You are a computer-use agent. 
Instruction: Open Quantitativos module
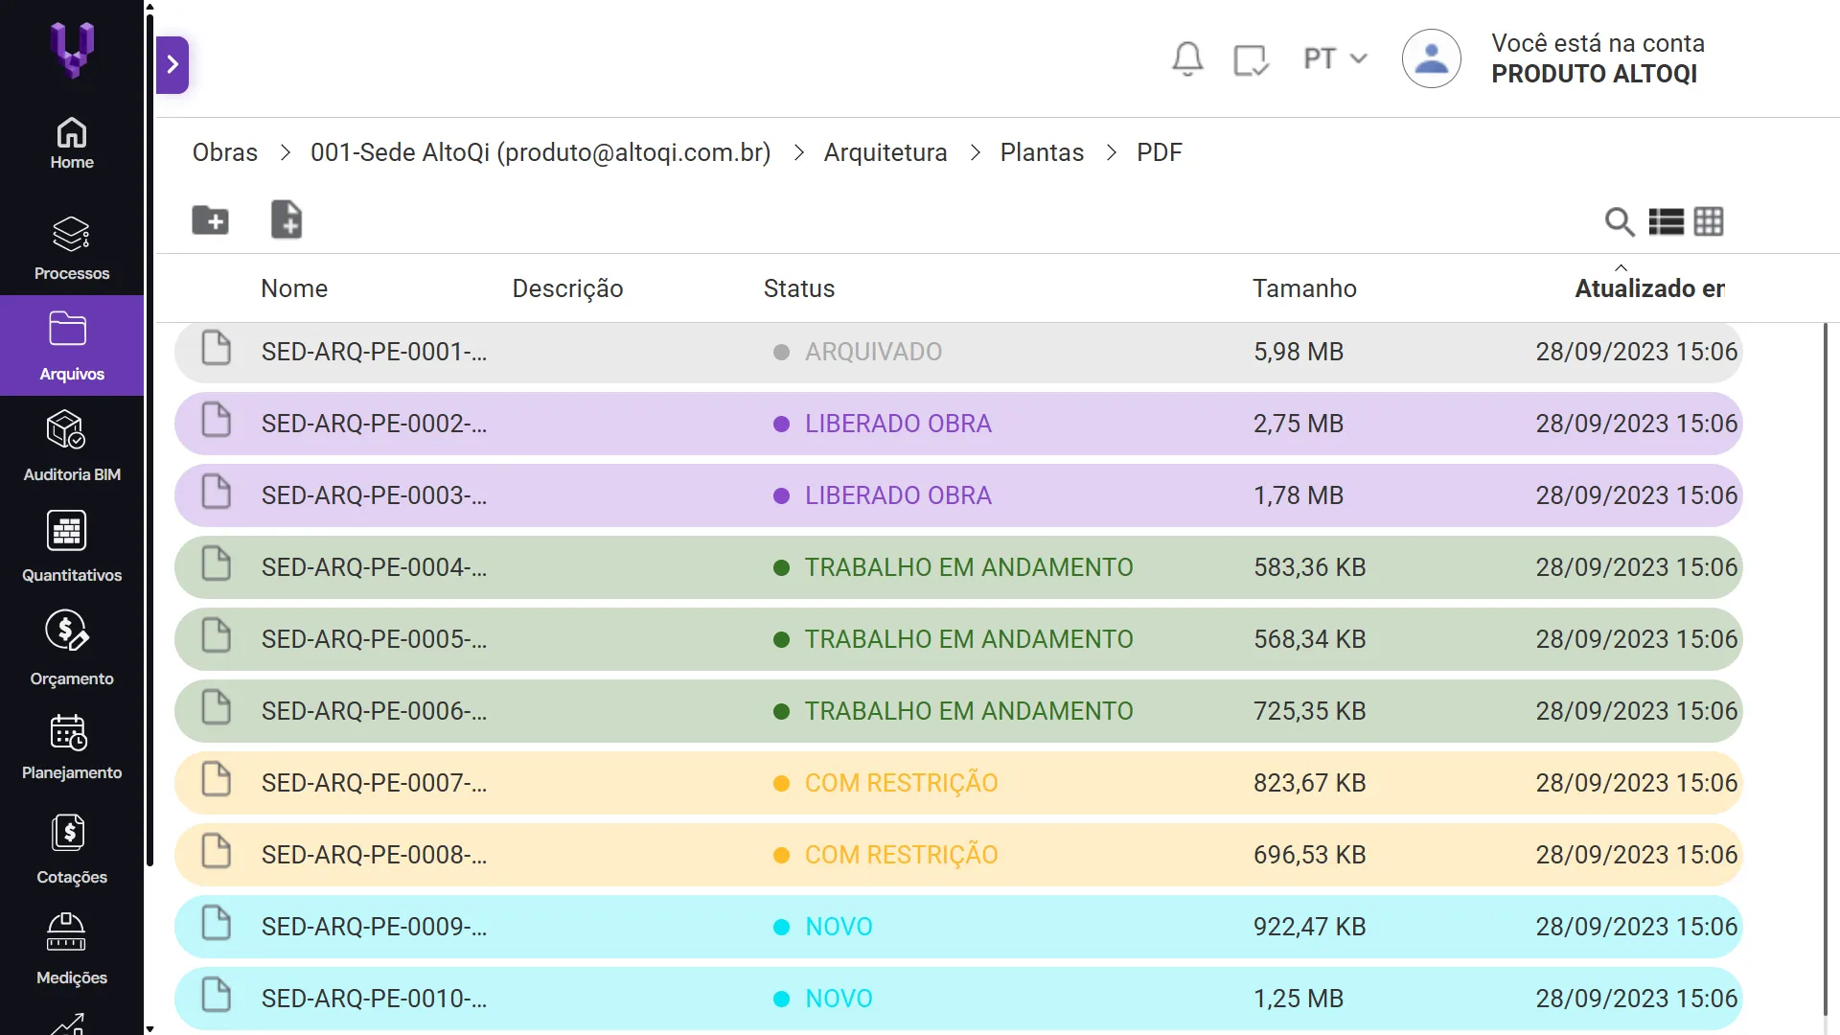click(x=72, y=546)
